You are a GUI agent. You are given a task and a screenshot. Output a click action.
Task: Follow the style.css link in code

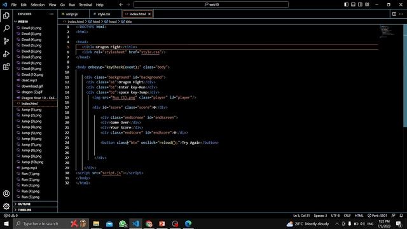150,52
